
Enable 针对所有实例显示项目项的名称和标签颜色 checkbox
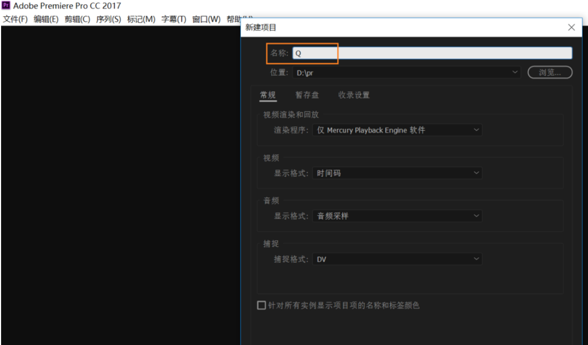coord(260,305)
